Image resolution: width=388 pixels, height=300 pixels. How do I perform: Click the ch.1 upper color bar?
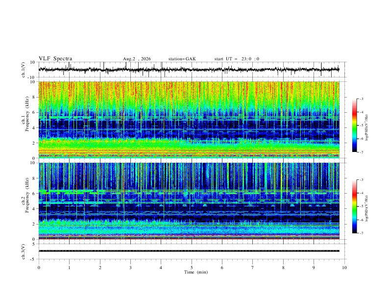click(355, 125)
